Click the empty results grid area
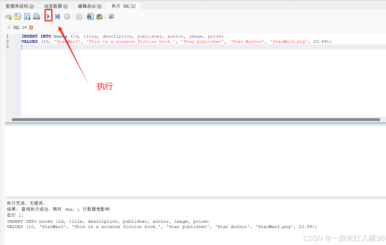 pos(196,161)
